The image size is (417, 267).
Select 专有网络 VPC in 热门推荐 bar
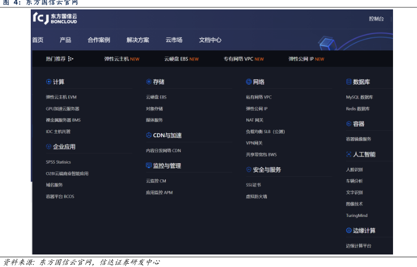pos(243,59)
